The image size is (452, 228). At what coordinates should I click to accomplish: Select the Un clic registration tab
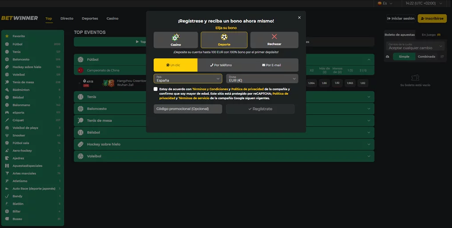point(175,65)
